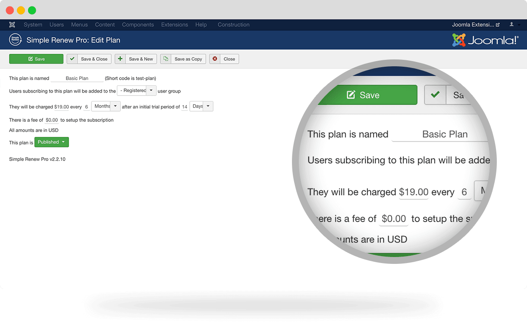Open the Components menu
527x322 pixels.
[x=138, y=25]
